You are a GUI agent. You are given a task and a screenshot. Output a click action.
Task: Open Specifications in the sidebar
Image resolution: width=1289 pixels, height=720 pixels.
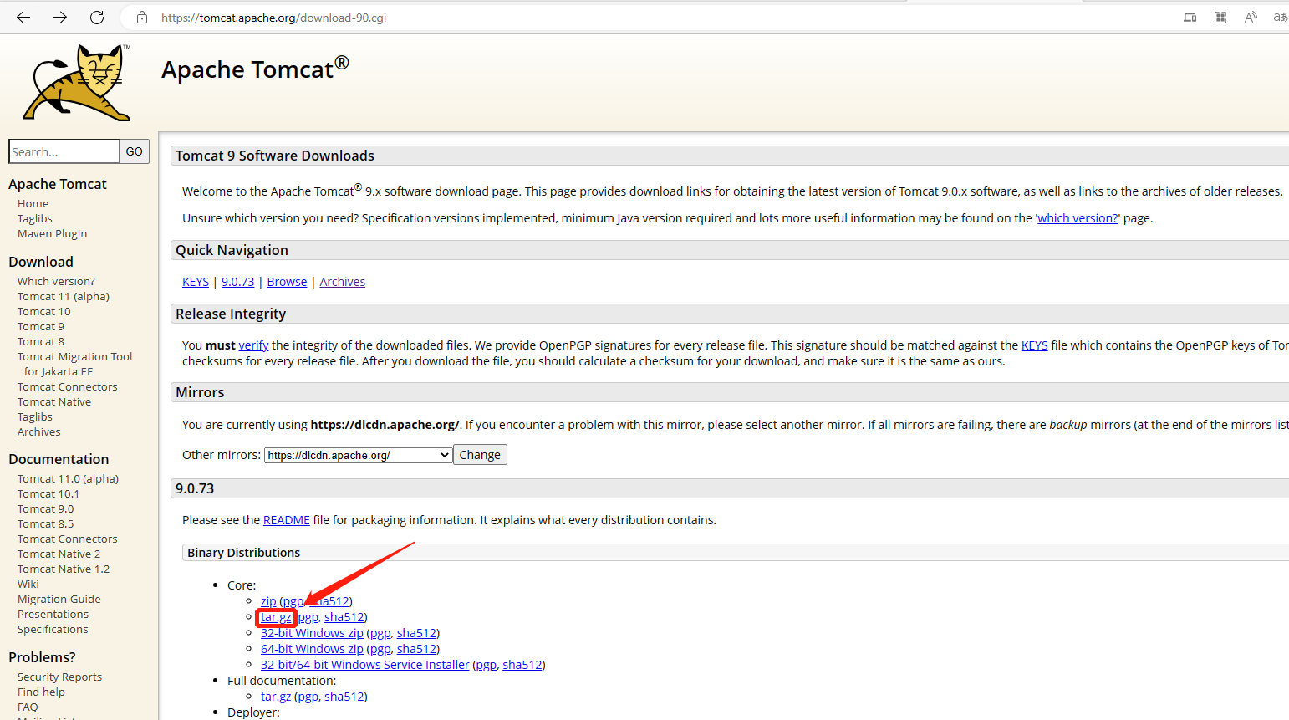click(53, 629)
